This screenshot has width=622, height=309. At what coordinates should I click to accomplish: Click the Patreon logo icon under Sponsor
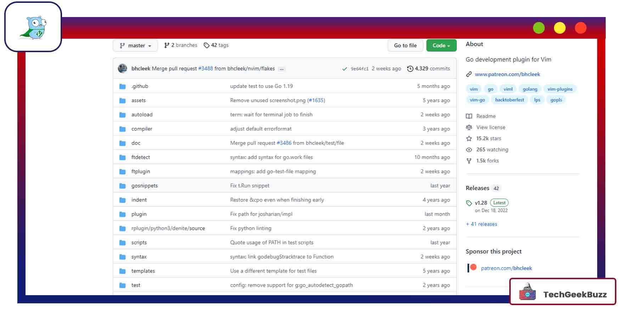472,268
